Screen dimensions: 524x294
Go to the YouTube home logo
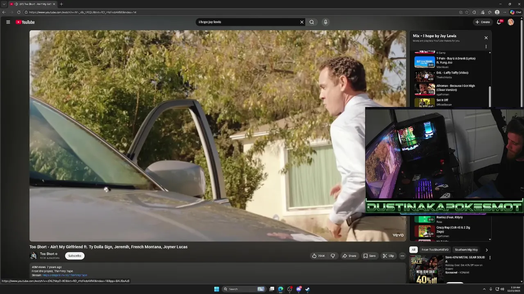click(25, 22)
